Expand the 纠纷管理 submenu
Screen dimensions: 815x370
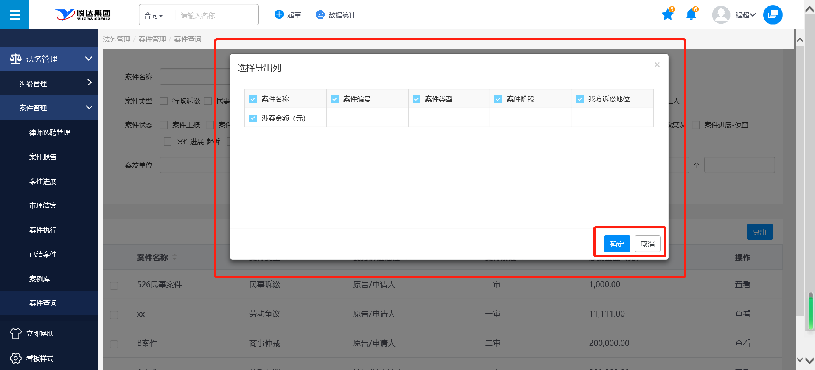click(89, 83)
